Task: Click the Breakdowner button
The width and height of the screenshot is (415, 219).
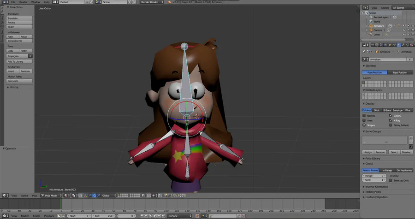Action: 19,41
